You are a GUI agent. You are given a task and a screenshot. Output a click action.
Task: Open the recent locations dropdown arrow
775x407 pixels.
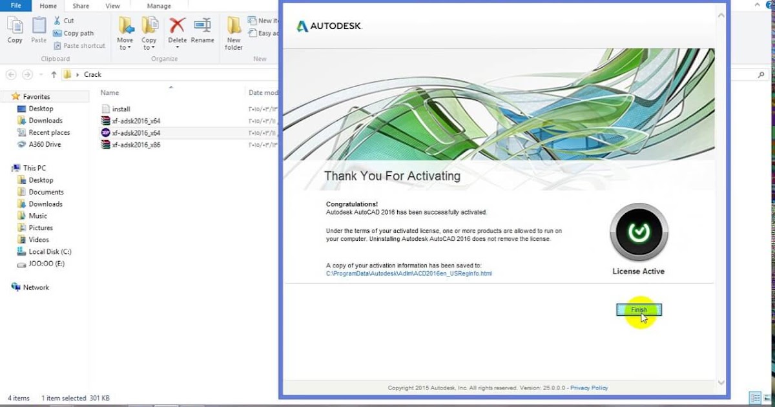[x=41, y=75]
